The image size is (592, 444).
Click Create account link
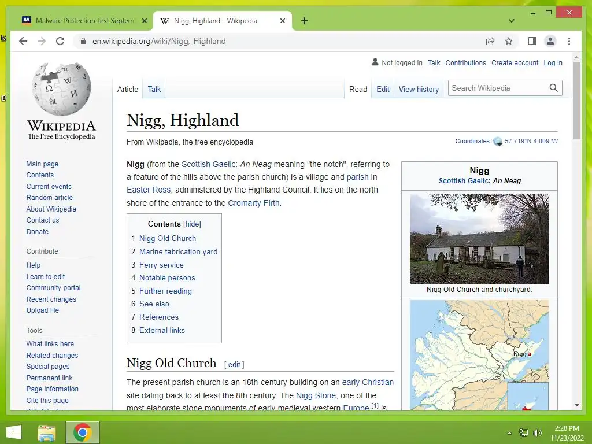[515, 63]
